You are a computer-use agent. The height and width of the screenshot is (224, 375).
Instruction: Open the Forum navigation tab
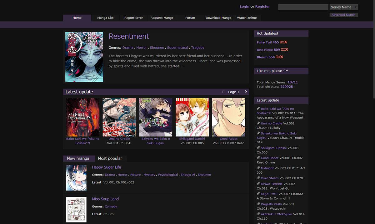click(190, 18)
